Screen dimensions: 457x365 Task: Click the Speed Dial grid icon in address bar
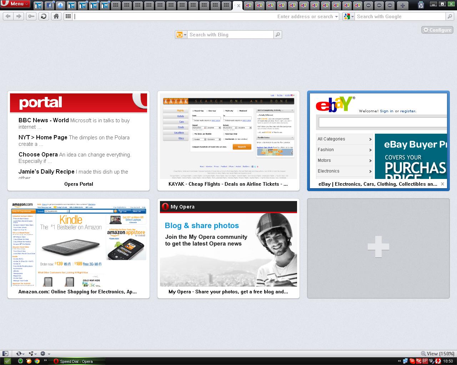[x=68, y=16]
